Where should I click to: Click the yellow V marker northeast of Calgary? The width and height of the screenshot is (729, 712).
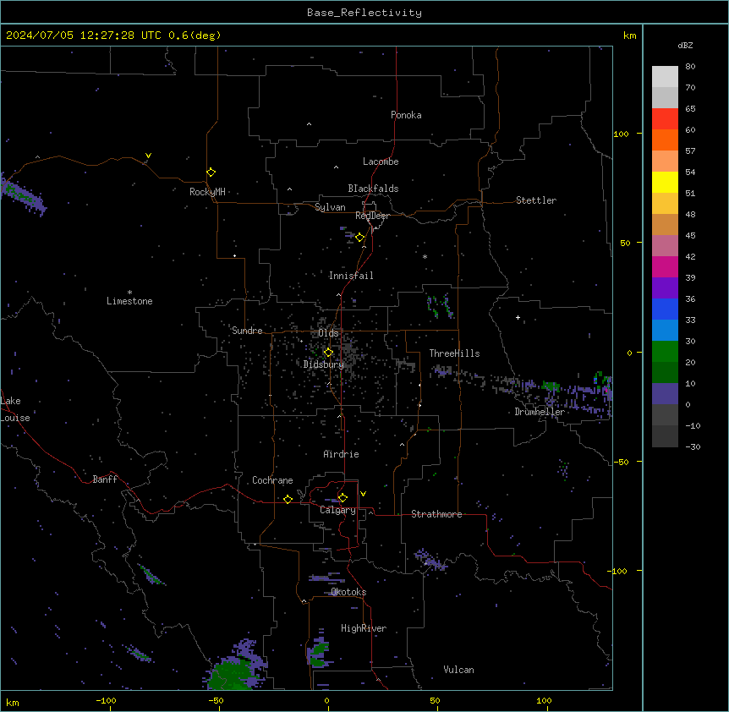363,494
